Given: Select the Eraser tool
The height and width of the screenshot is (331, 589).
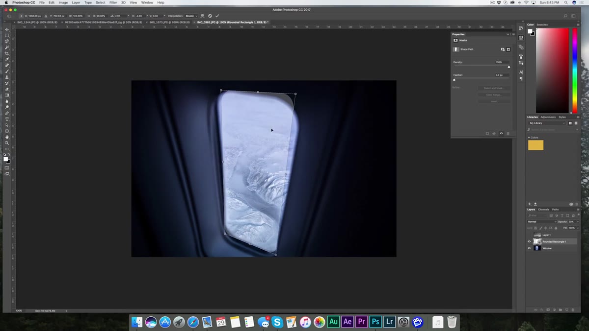Looking at the screenshot, I should point(7,89).
